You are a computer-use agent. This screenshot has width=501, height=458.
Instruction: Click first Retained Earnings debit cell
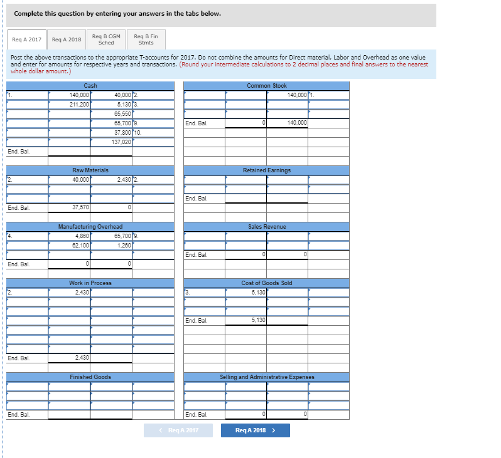(245, 180)
